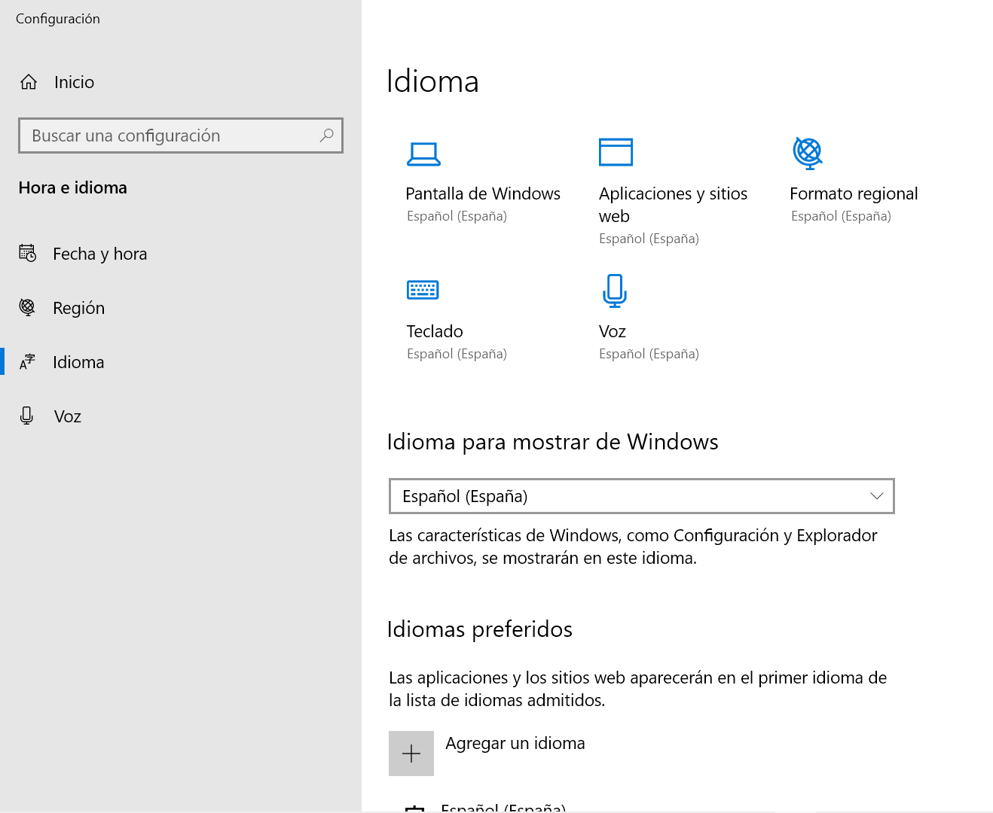
Task: Click the Región globe icon in sidebar
Action: click(27, 307)
